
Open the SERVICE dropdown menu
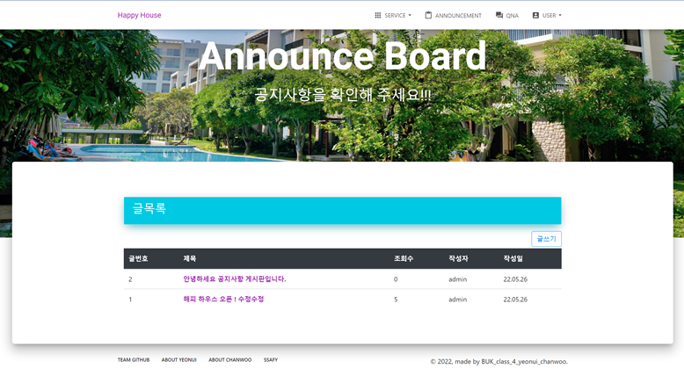pyautogui.click(x=393, y=15)
